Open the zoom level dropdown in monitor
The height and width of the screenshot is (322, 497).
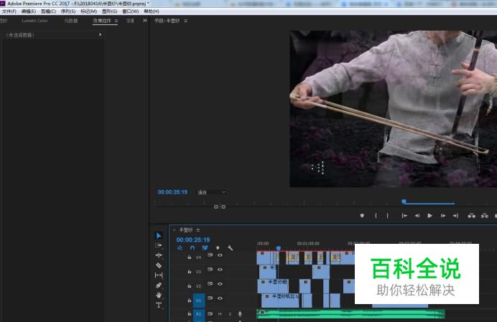coord(211,192)
